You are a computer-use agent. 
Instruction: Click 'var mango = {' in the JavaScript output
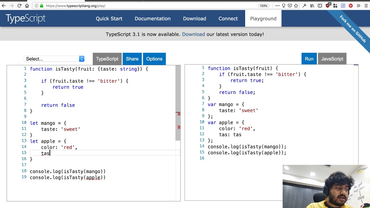[226, 104]
